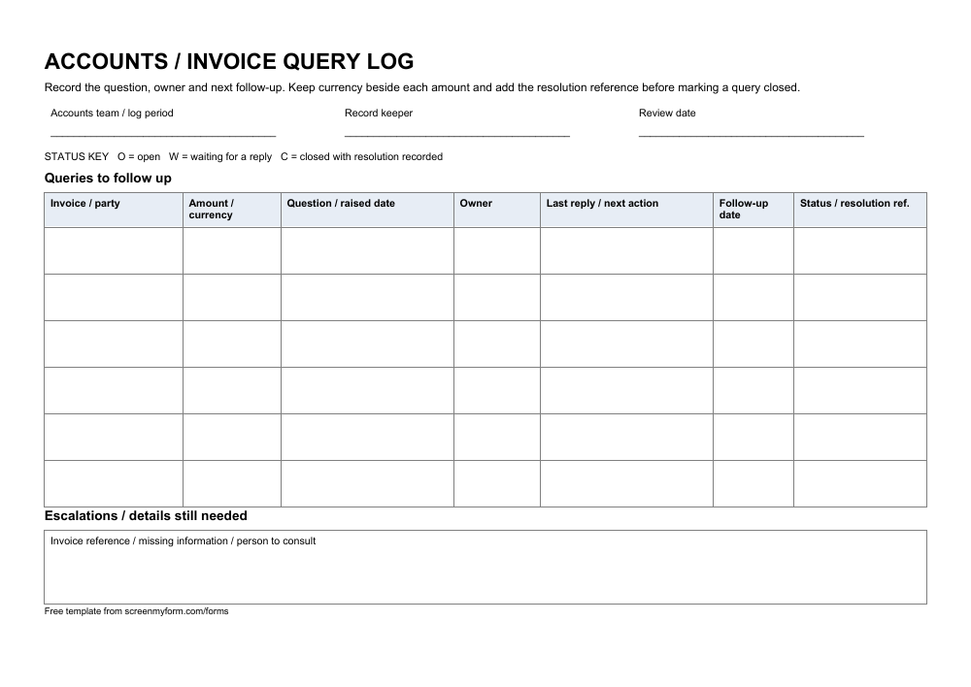Click the 'W = waiting for a reply' key entry
This screenshot has height=687, width=971.
(x=220, y=156)
